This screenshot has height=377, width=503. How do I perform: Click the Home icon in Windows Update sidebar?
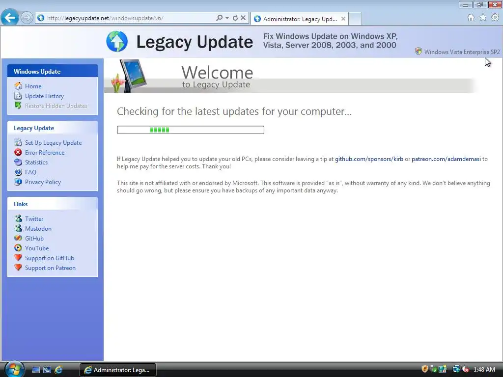pos(18,86)
